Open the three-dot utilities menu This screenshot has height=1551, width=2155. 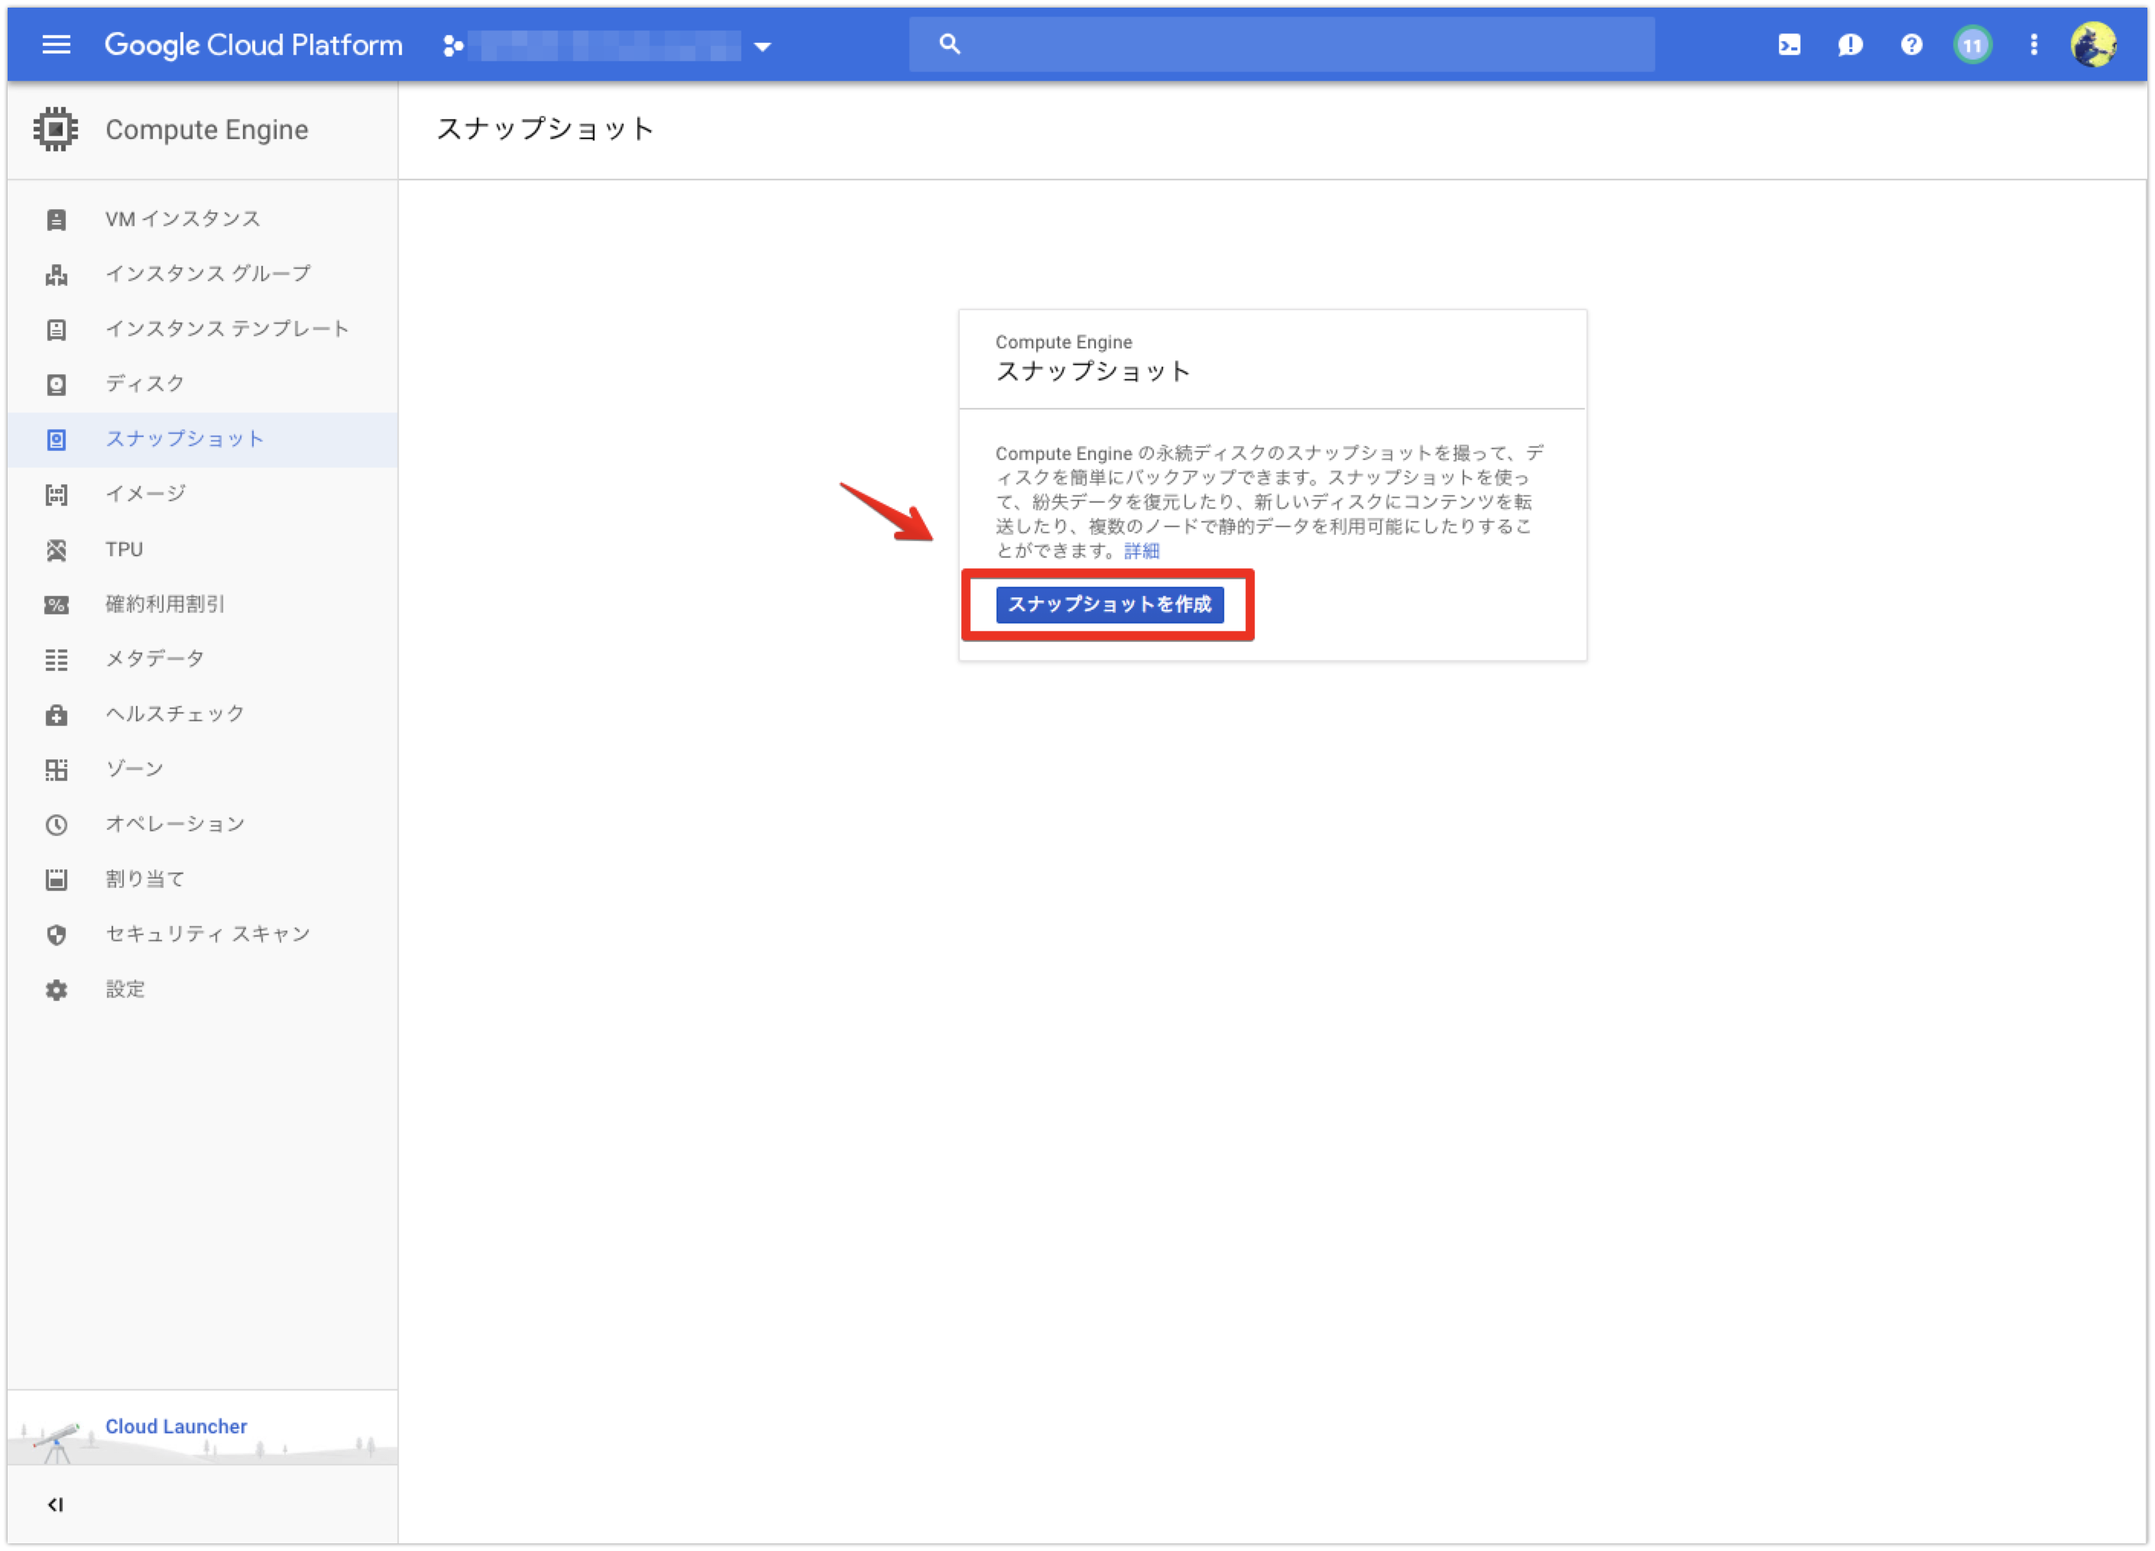pos(2033,44)
